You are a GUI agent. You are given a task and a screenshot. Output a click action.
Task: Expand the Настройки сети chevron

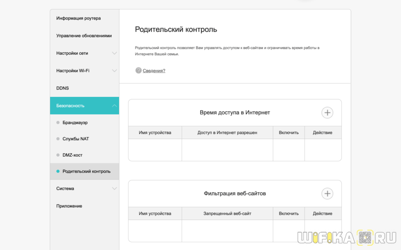tap(114, 53)
